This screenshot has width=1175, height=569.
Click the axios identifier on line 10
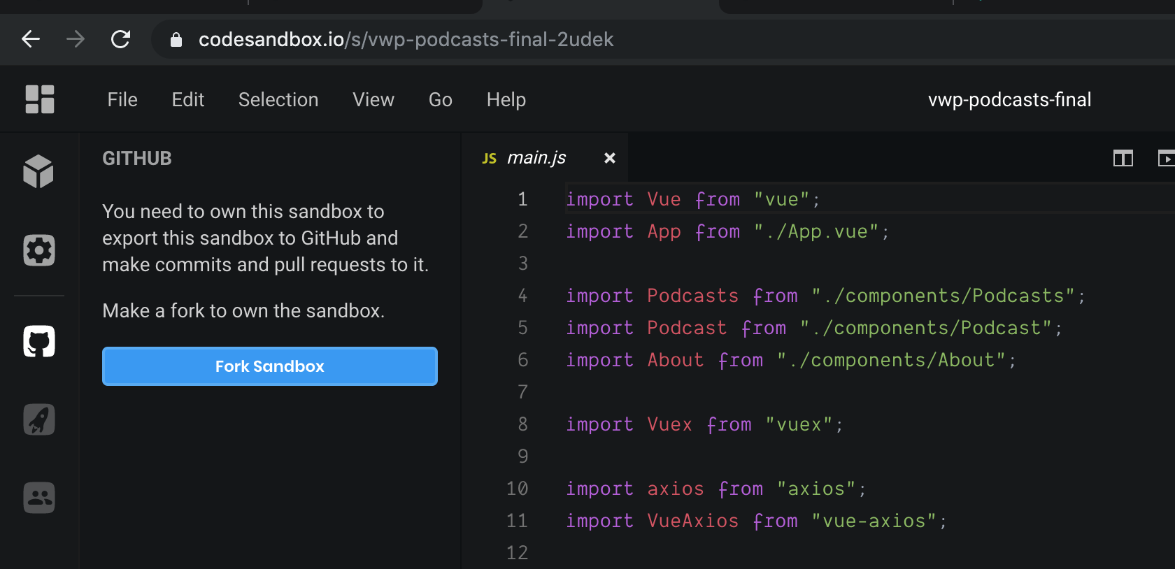pyautogui.click(x=676, y=489)
